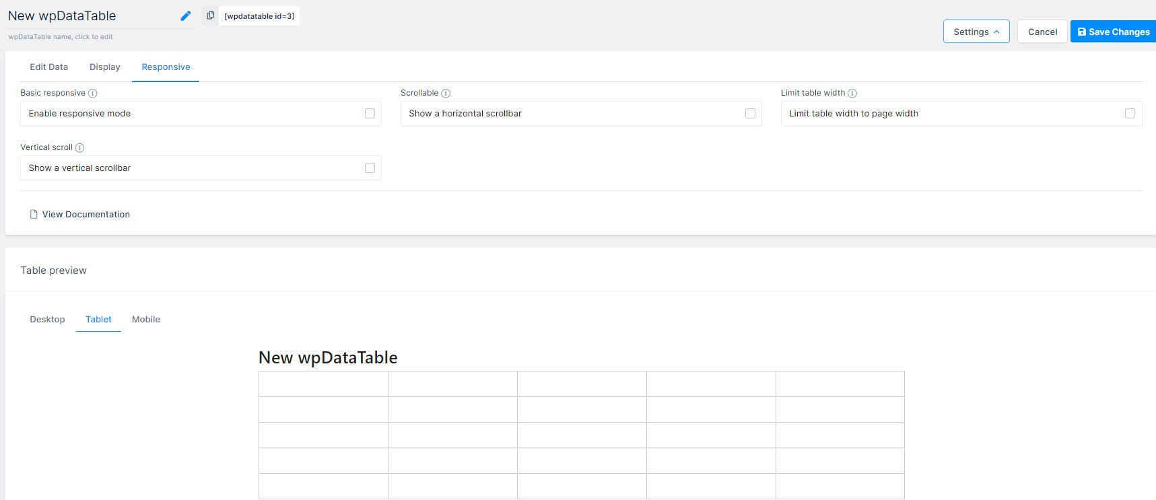The height and width of the screenshot is (500, 1156).
Task: Click the Scrollable info icon
Action: (x=446, y=93)
